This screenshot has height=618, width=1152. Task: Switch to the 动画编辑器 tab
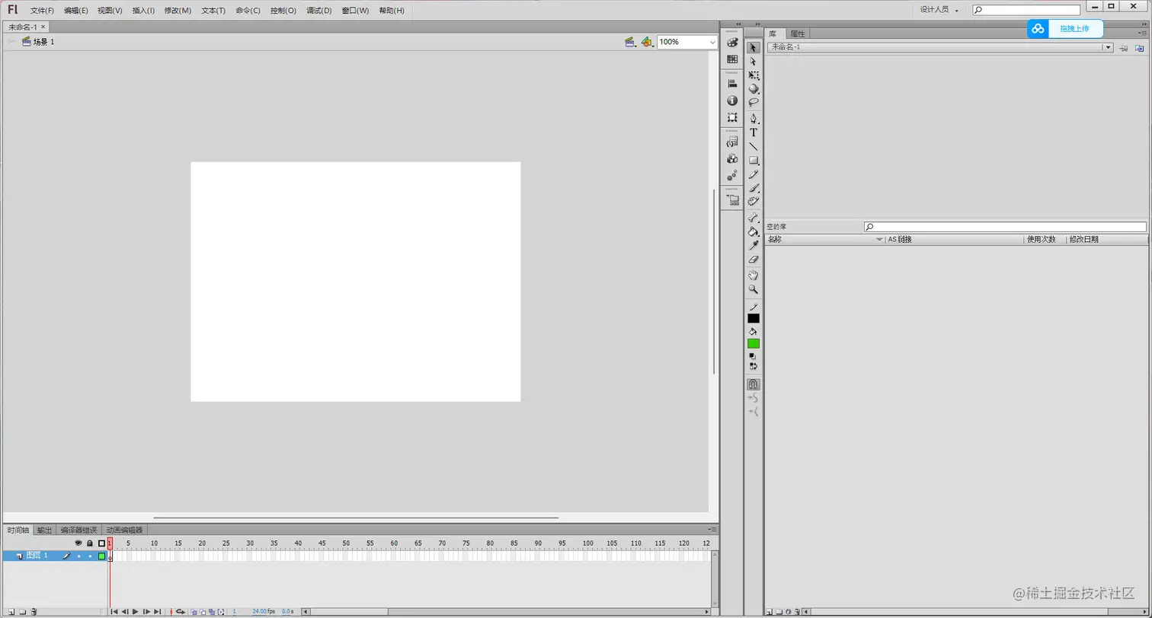coord(124,529)
